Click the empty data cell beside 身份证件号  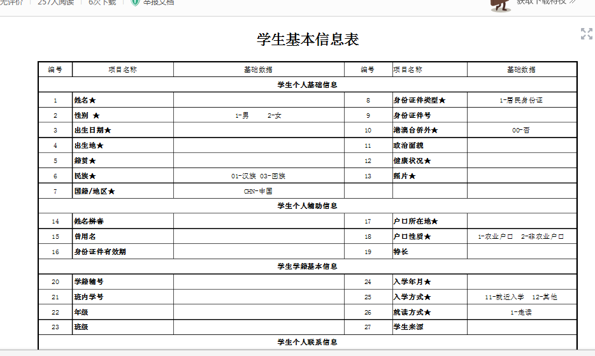522,115
